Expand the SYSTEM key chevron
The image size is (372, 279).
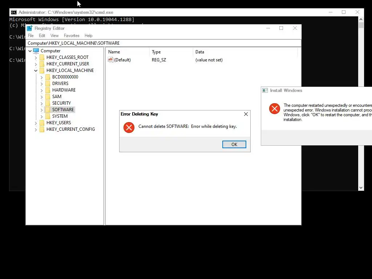41,116
